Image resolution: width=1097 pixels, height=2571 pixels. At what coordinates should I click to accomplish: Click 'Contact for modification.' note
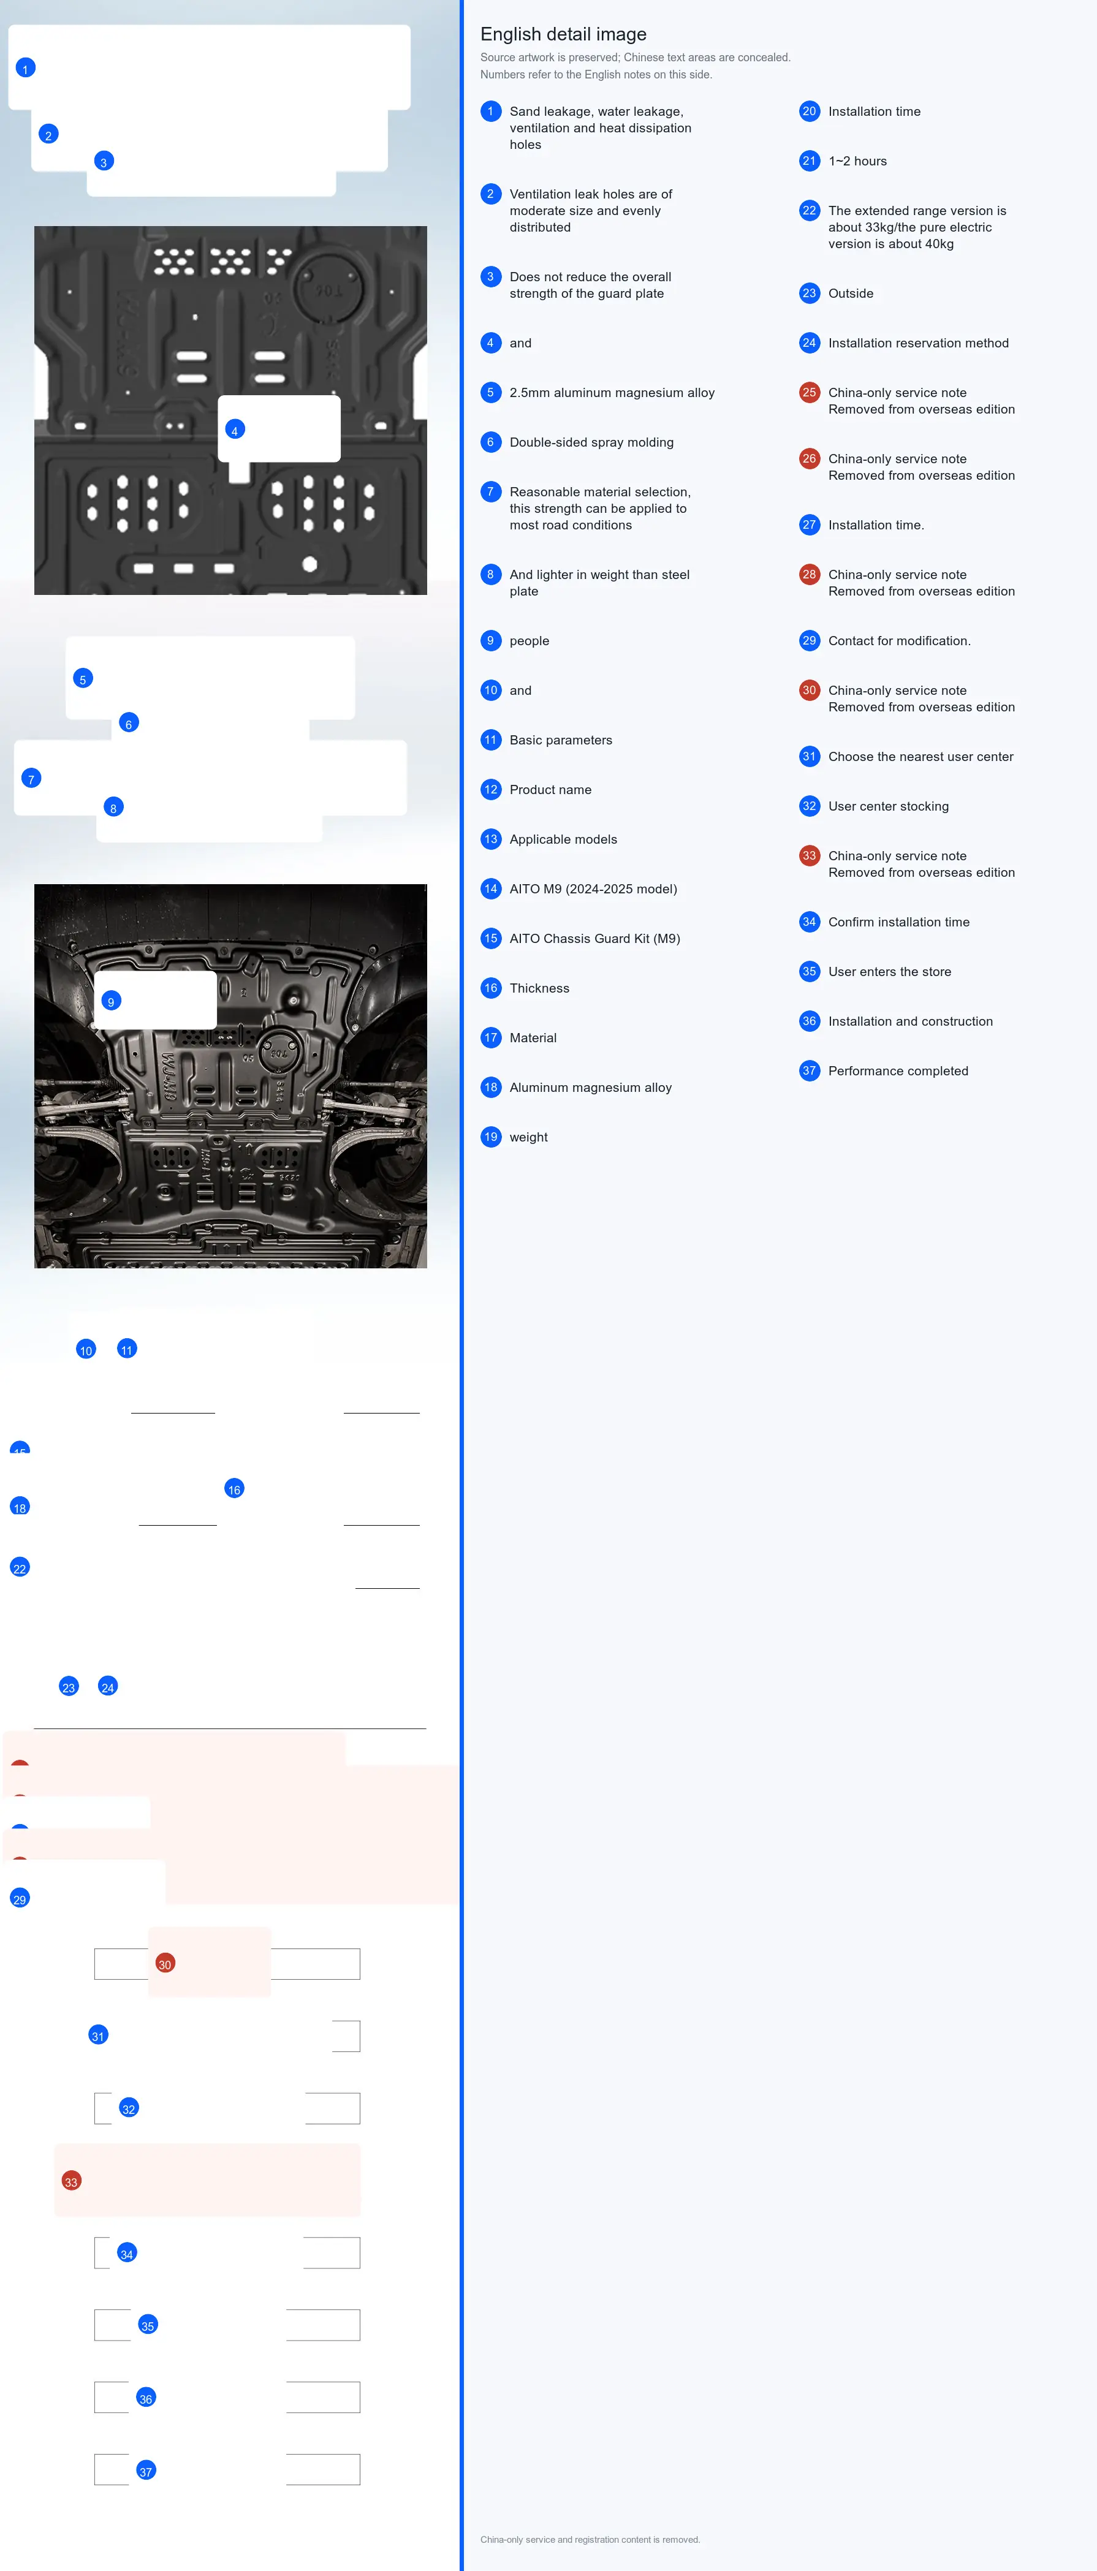point(900,641)
